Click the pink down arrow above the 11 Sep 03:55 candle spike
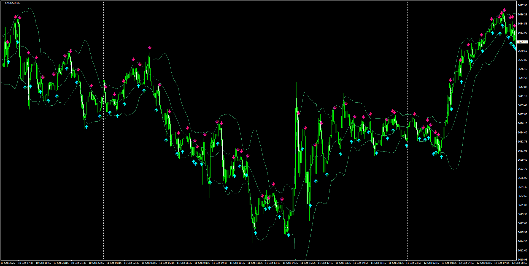529x266 pixels. [150, 47]
